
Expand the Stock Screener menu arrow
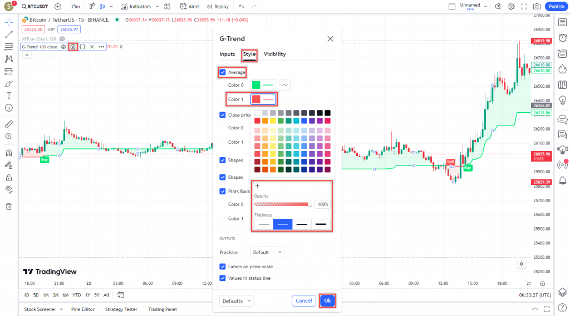pyautogui.click(x=61, y=309)
